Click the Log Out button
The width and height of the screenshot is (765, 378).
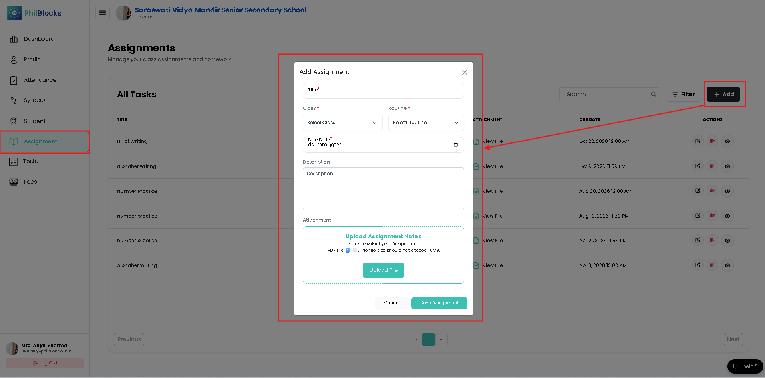(45, 363)
